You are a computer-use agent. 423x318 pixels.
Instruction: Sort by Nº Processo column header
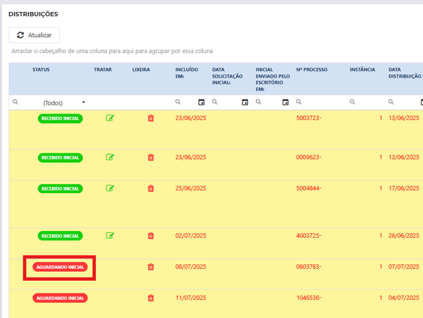coord(312,69)
